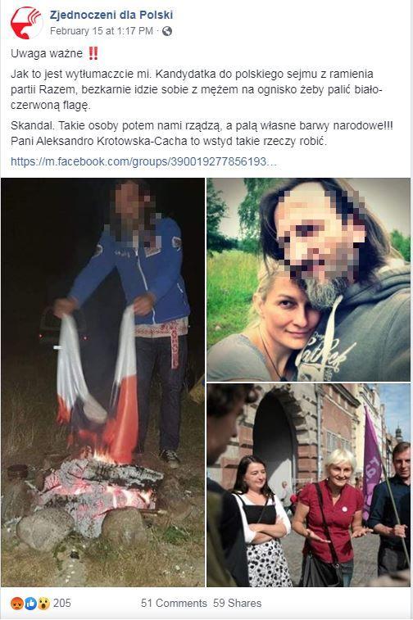The image size is (413, 620).
Task: View the 205 reactions count
Action: click(x=62, y=603)
